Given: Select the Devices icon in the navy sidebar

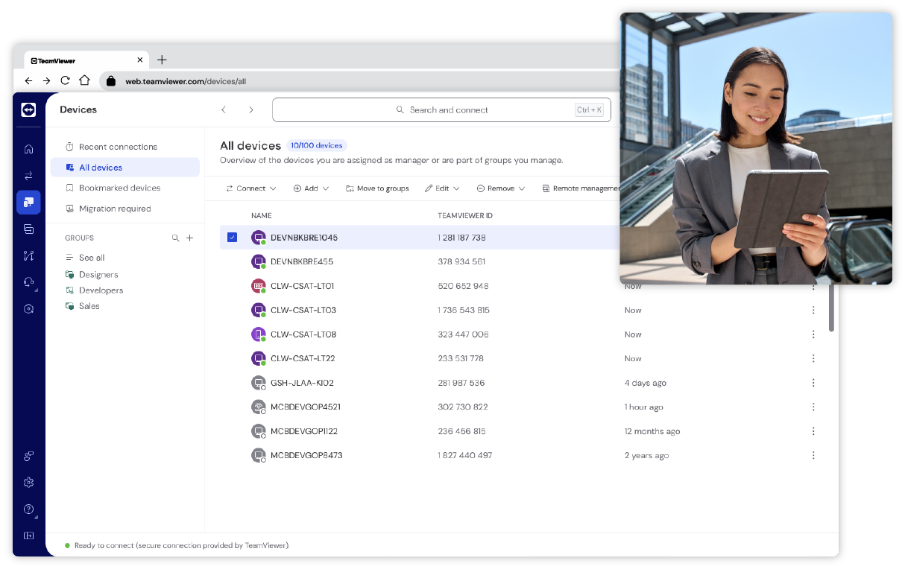Looking at the screenshot, I should pos(28,203).
